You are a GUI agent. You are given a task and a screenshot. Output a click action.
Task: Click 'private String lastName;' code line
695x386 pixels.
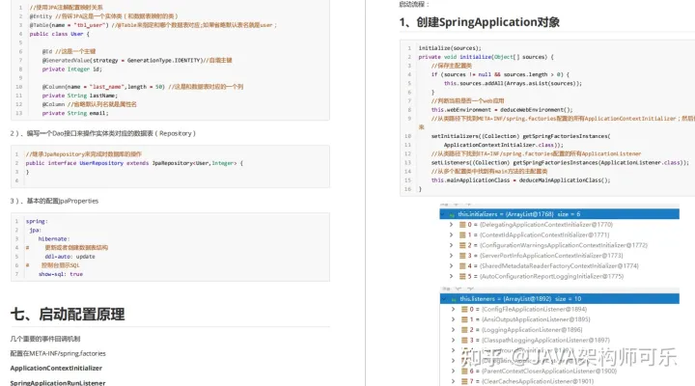click(80, 96)
